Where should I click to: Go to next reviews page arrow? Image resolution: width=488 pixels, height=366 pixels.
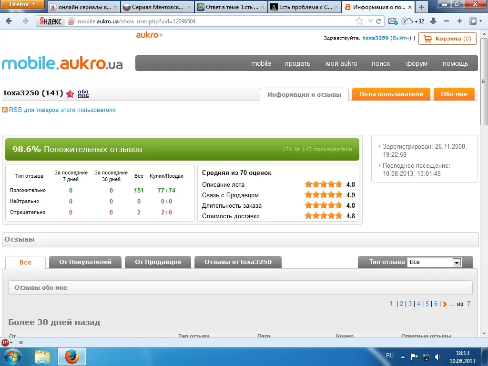[445, 304]
